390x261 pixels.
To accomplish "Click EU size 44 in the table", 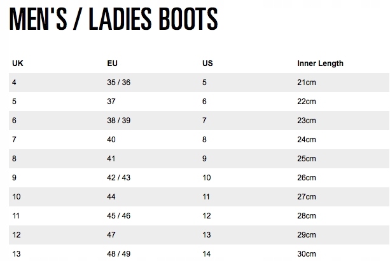I will 112,197.
